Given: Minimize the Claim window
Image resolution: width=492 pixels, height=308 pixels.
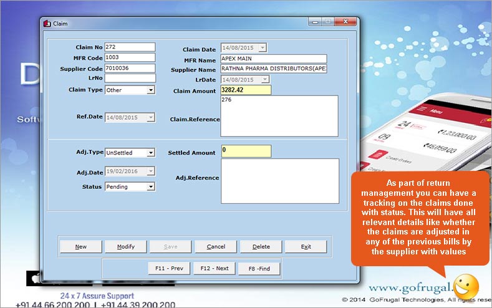Looking at the screenshot, I should (x=315, y=22).
